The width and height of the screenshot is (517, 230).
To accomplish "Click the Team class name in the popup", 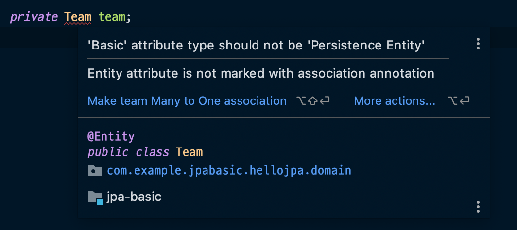I will pos(189,152).
